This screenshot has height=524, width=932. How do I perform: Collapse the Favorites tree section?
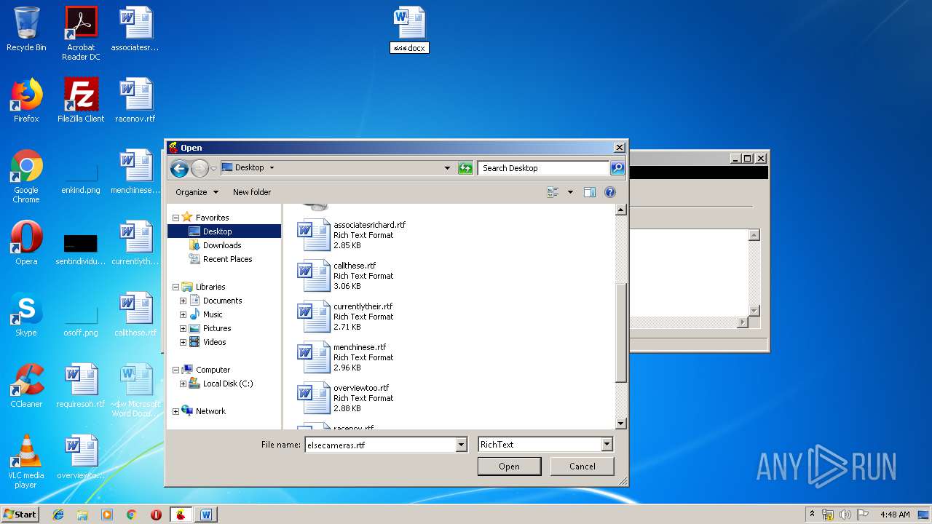[x=175, y=218]
